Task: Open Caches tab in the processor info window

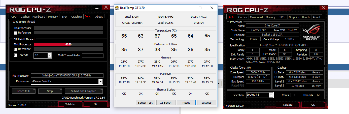Action: (243, 17)
